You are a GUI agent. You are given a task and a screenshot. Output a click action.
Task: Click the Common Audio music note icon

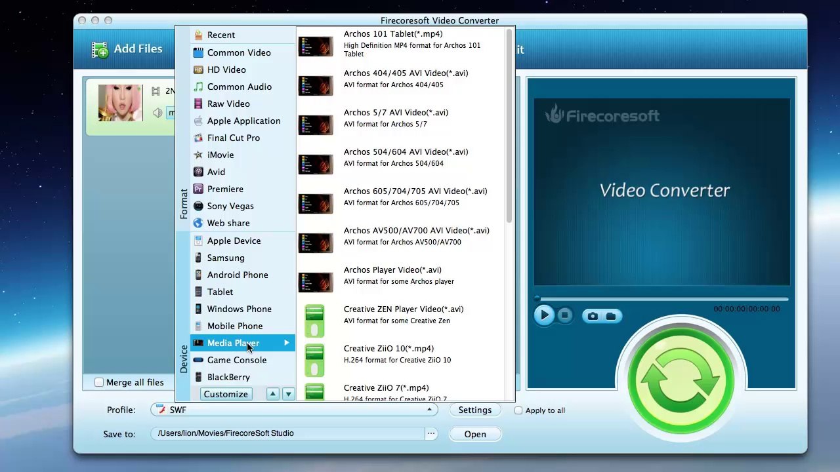click(198, 87)
